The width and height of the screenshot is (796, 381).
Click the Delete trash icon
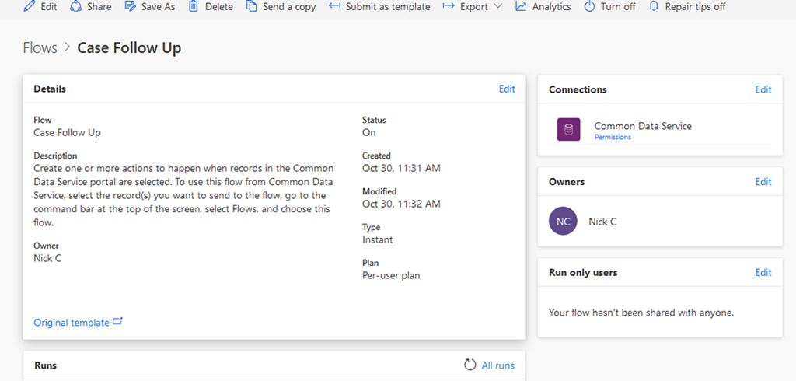(194, 6)
